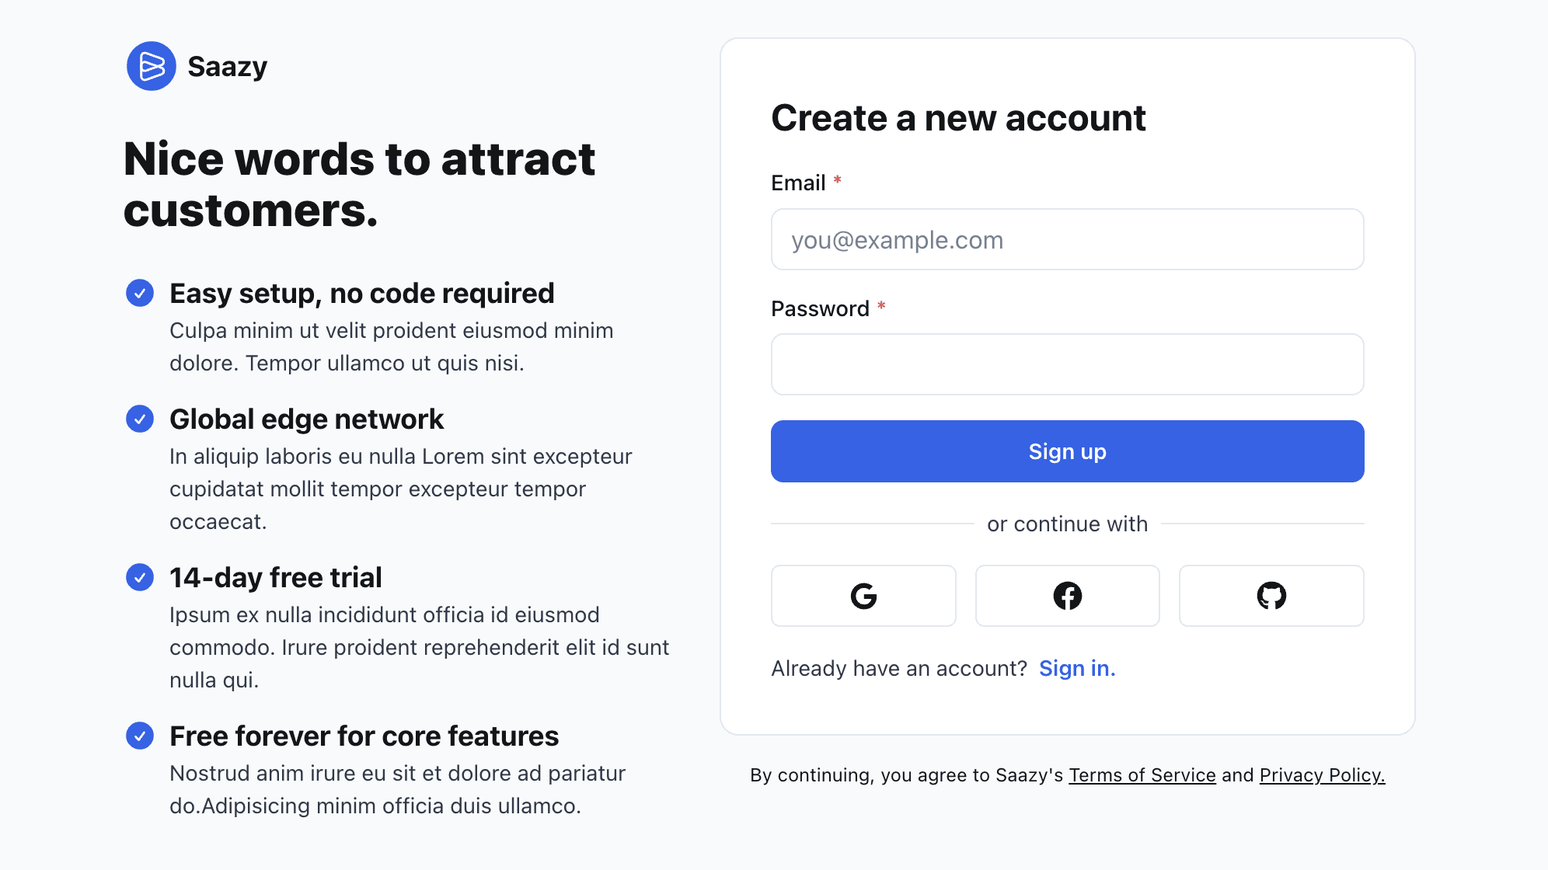Open the Privacy Policy link
1548x870 pixels.
1323,775
